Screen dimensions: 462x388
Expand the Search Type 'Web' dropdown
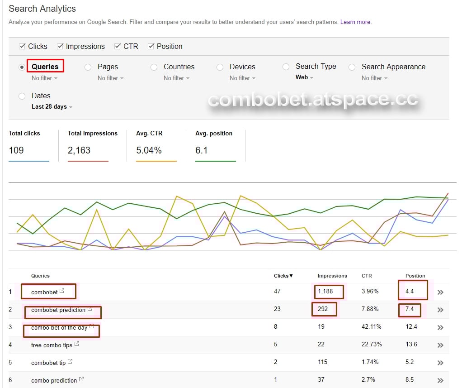[304, 77]
